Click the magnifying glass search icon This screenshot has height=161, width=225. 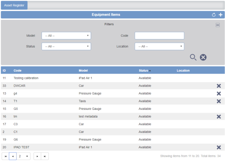coord(193,57)
